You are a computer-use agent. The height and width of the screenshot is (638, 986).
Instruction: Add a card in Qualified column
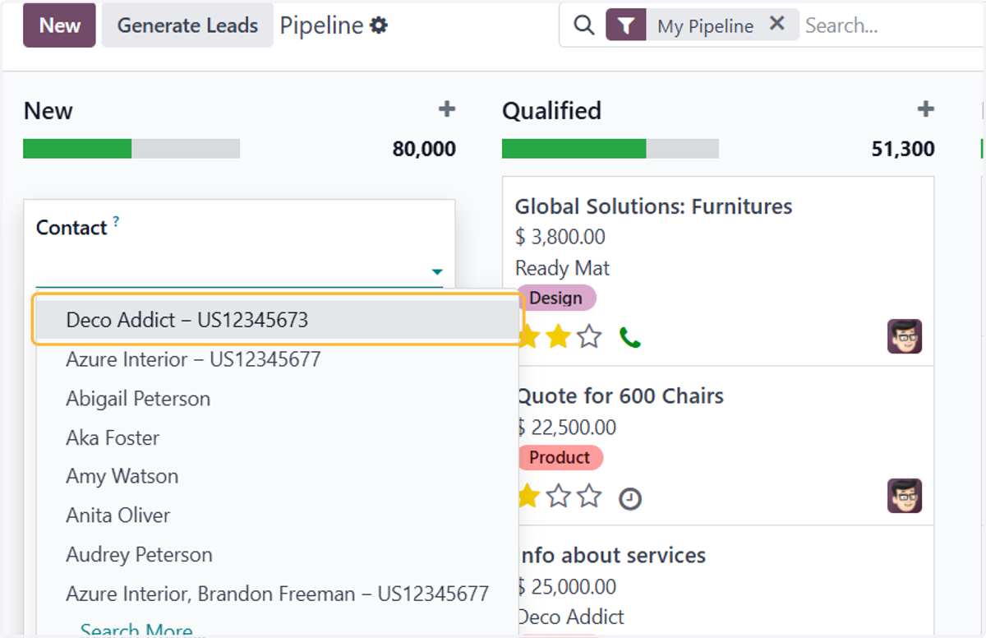tap(926, 109)
